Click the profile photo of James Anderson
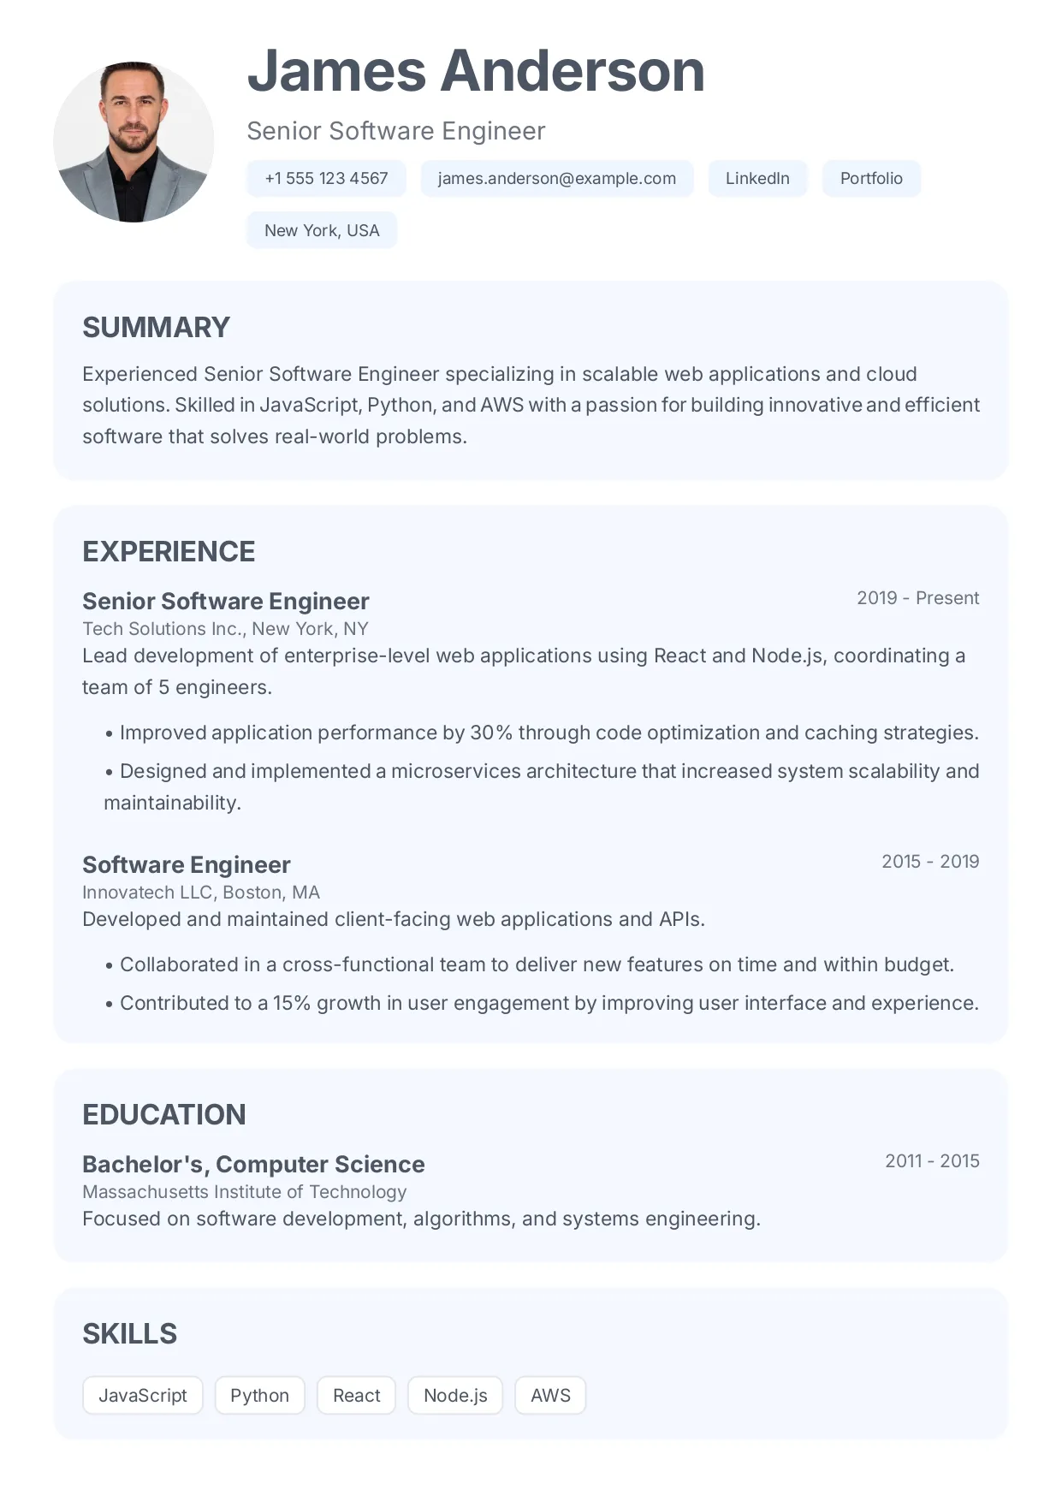The height and width of the screenshot is (1501, 1062). point(133,142)
